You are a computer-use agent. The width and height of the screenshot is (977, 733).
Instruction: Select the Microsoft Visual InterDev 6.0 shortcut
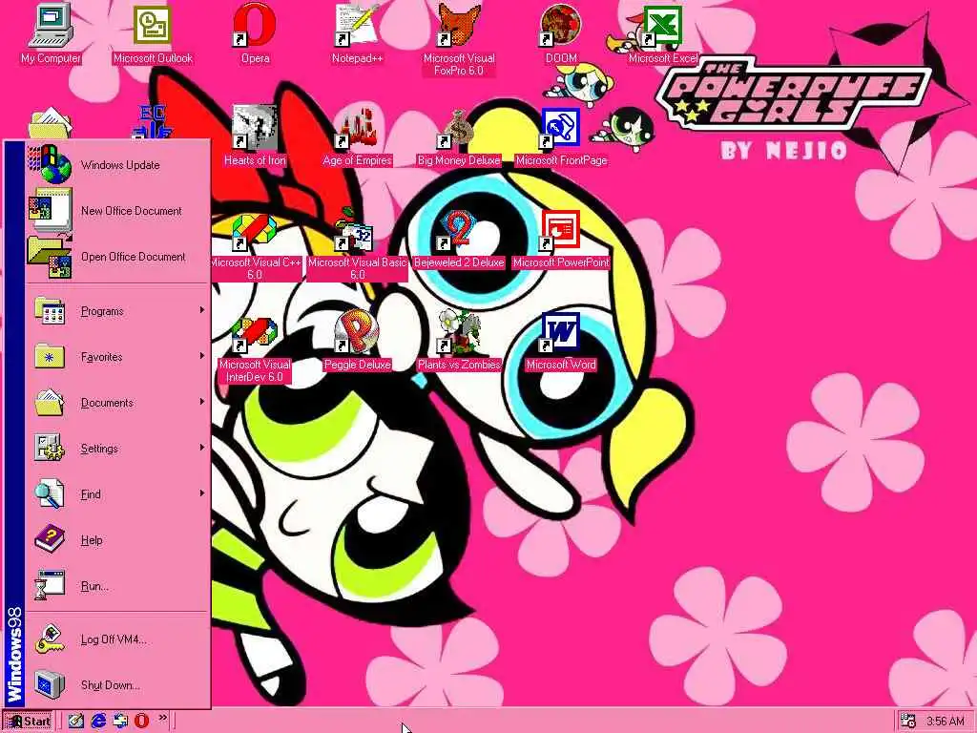(x=255, y=349)
